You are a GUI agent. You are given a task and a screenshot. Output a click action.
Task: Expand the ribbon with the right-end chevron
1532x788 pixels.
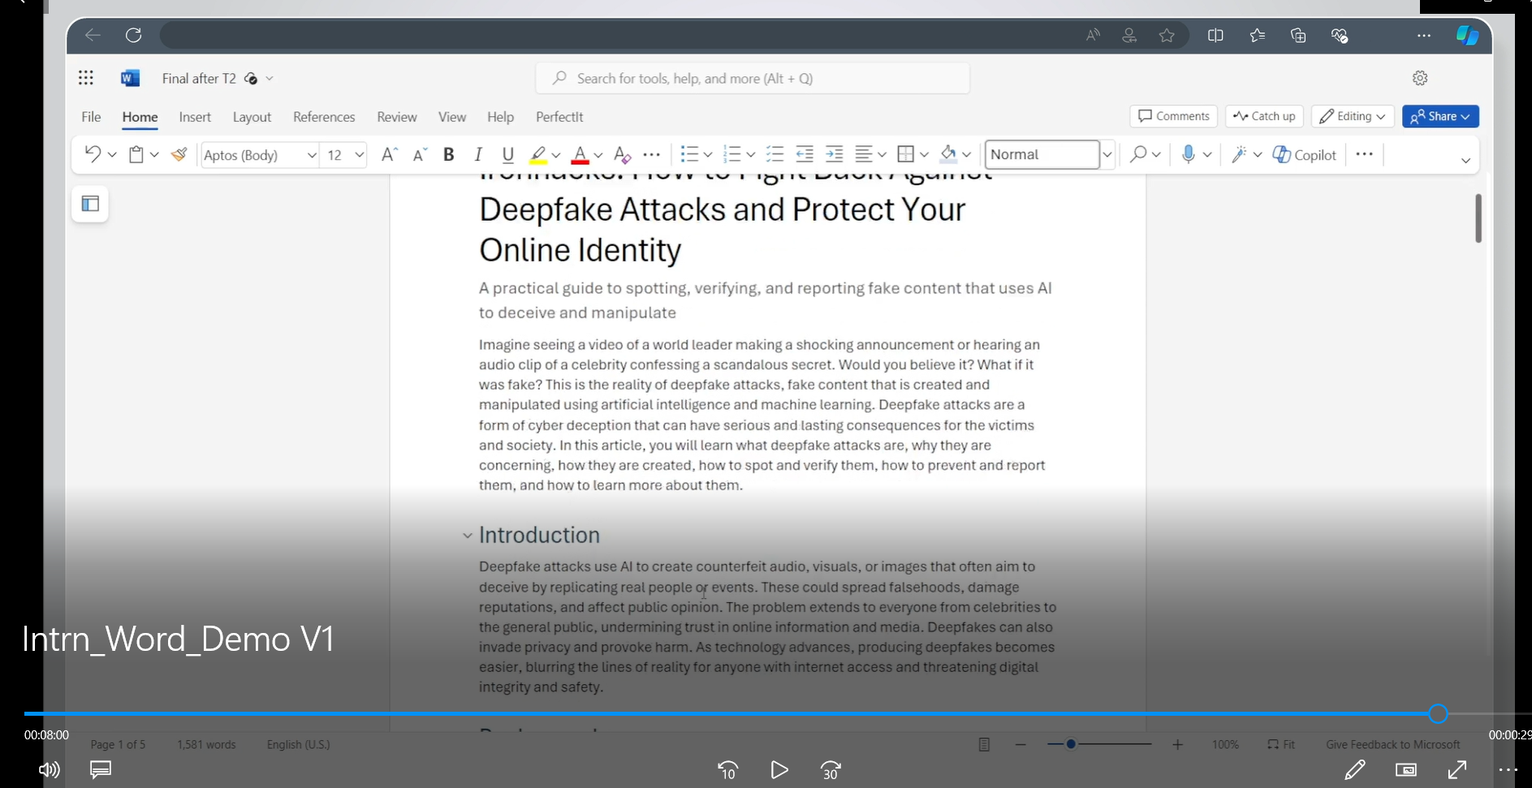pos(1465,161)
